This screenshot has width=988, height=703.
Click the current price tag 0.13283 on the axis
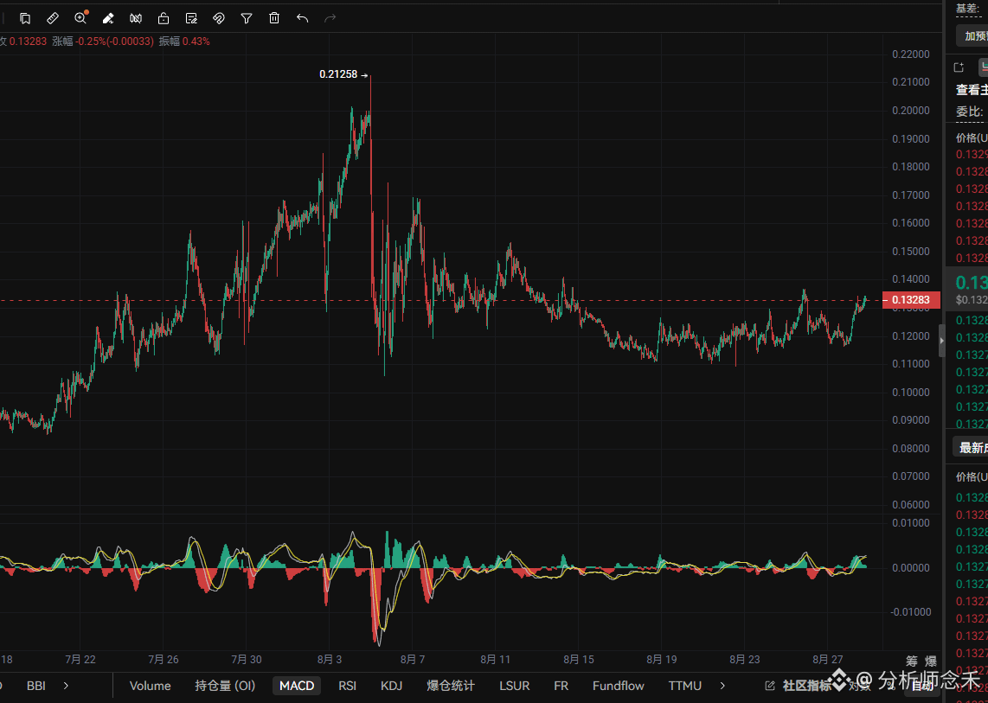coord(912,300)
